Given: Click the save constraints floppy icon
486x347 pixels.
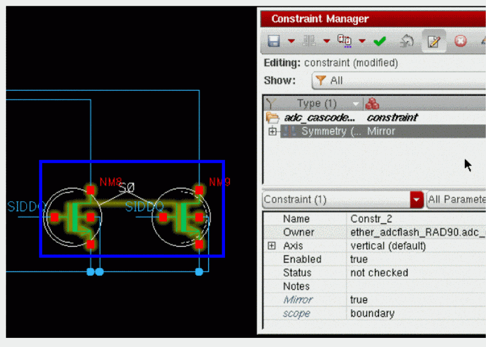Looking at the screenshot, I should click(273, 41).
